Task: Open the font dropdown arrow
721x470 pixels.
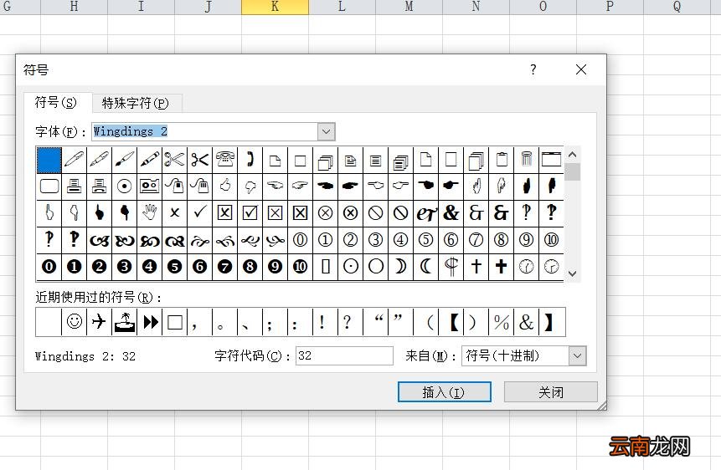Action: point(326,132)
